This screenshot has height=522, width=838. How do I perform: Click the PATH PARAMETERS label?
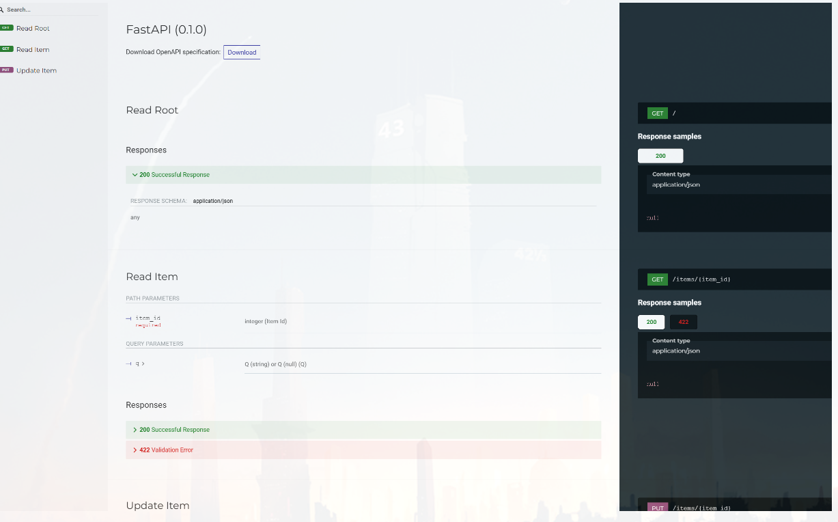point(153,299)
